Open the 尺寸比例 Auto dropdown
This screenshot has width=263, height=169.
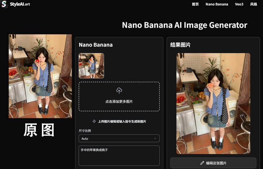[119, 138]
